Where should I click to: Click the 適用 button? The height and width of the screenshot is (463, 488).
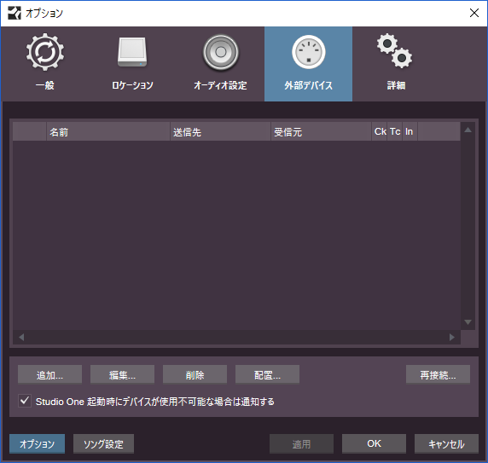click(x=301, y=443)
